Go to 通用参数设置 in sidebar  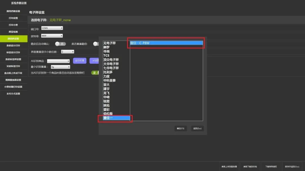point(14,11)
